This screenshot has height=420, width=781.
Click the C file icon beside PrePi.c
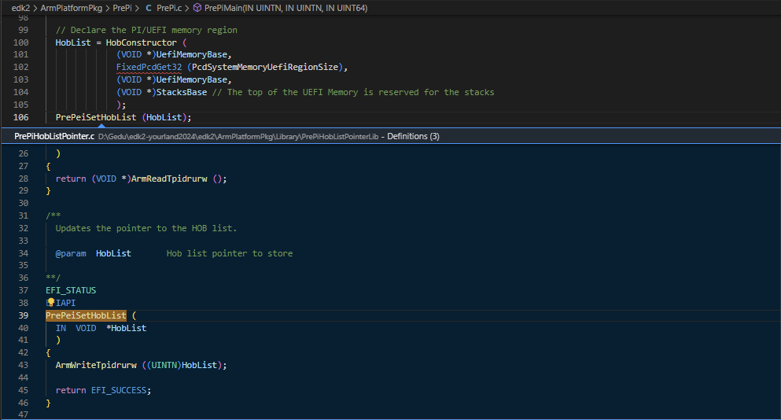click(149, 8)
